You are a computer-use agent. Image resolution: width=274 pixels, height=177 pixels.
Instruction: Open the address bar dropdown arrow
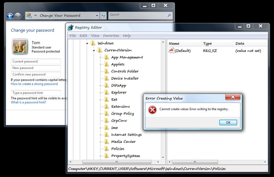pos(97,15)
